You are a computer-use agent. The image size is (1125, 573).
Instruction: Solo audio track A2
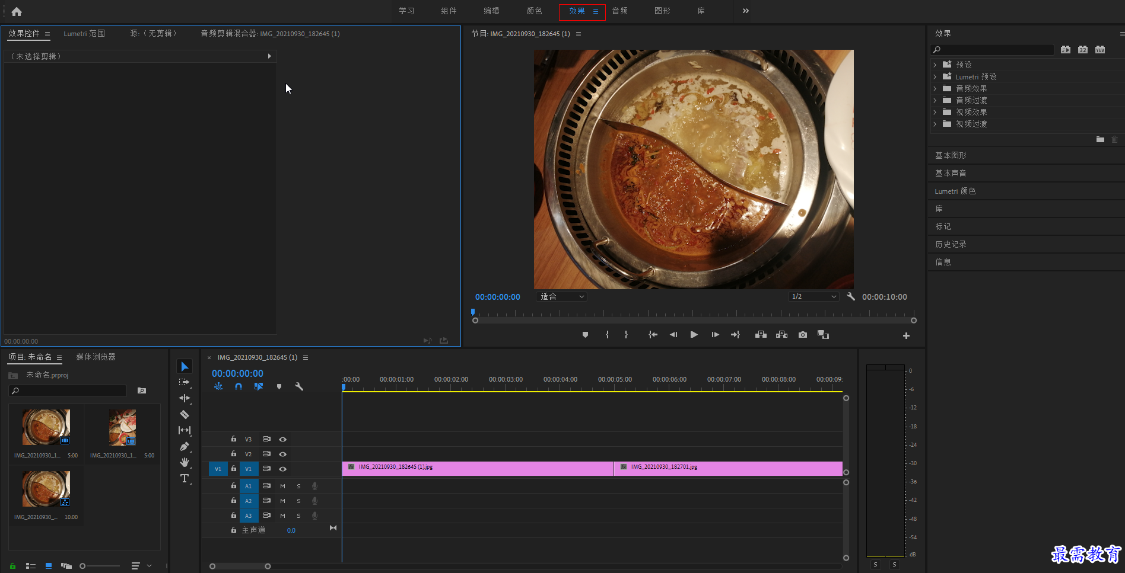298,501
